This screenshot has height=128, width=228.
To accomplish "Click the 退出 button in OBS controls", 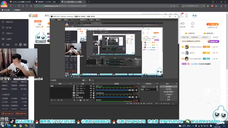I will click(169, 100).
